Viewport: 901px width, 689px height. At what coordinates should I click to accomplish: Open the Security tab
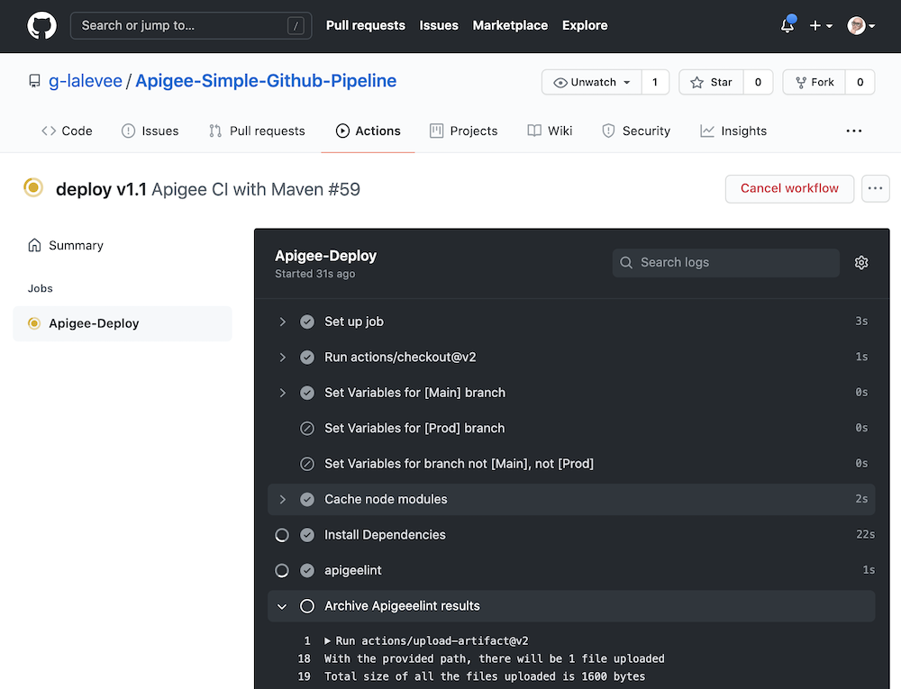tap(636, 131)
